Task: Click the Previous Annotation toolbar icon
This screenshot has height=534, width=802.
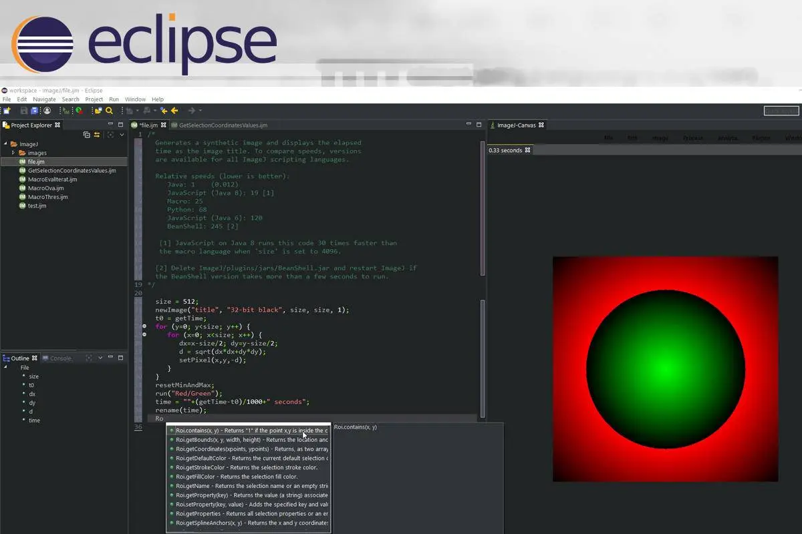Action: click(147, 110)
